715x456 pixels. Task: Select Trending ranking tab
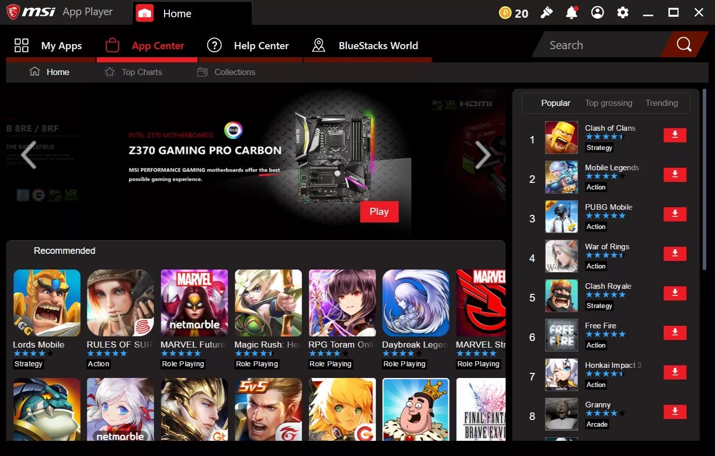pos(661,103)
